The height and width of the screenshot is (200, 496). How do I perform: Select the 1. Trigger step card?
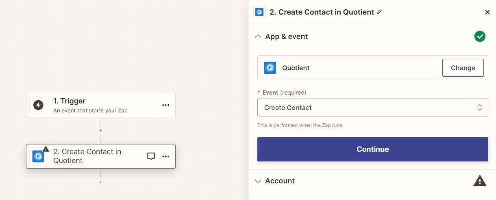(x=101, y=105)
